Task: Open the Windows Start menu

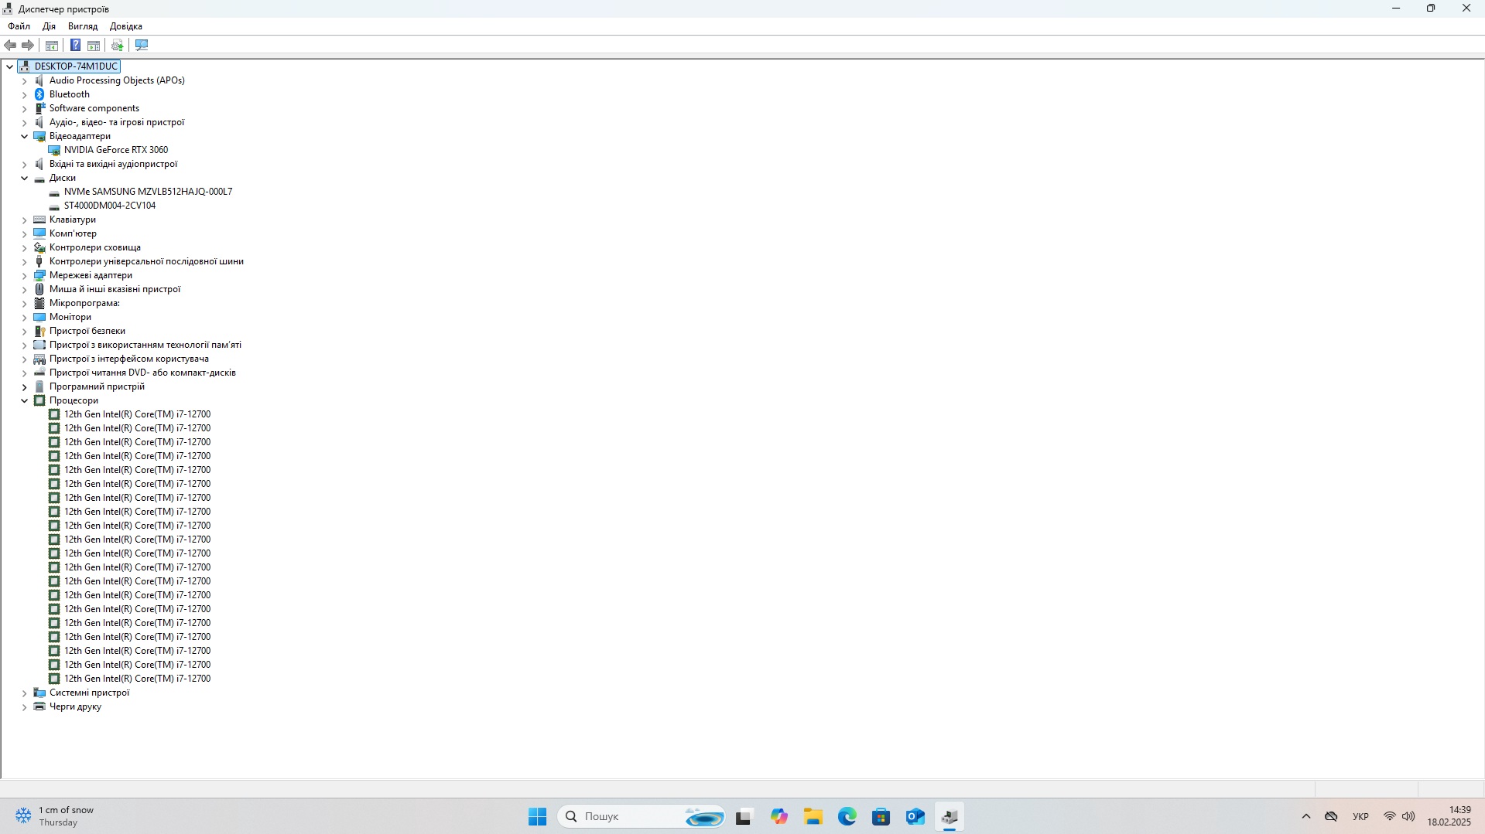Action: (x=538, y=816)
